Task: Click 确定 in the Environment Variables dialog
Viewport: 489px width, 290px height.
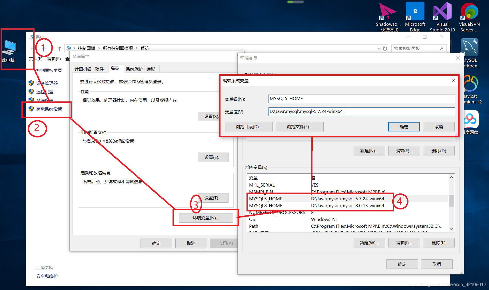Action: click(402, 264)
